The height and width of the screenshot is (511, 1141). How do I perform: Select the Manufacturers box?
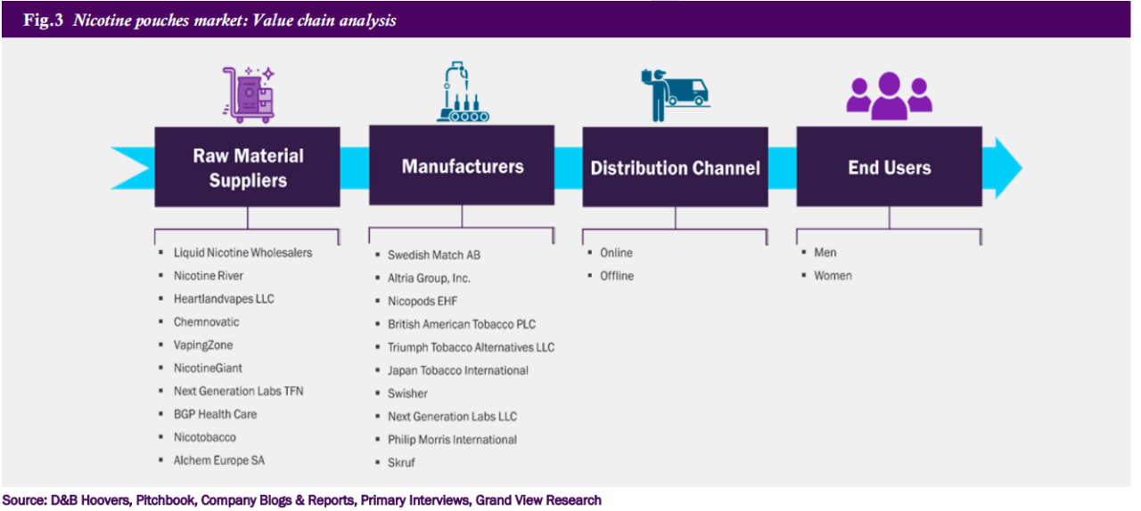pos(461,166)
